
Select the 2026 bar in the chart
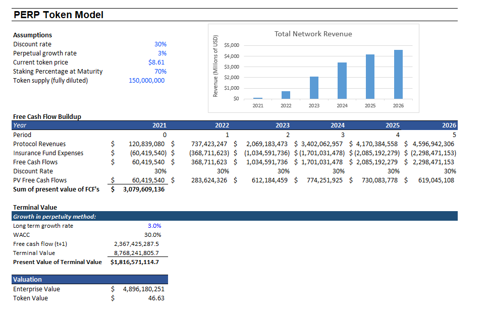(x=398, y=74)
